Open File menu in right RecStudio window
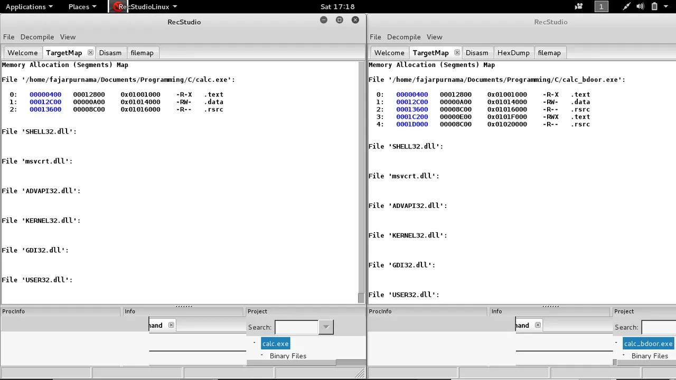 tap(375, 37)
